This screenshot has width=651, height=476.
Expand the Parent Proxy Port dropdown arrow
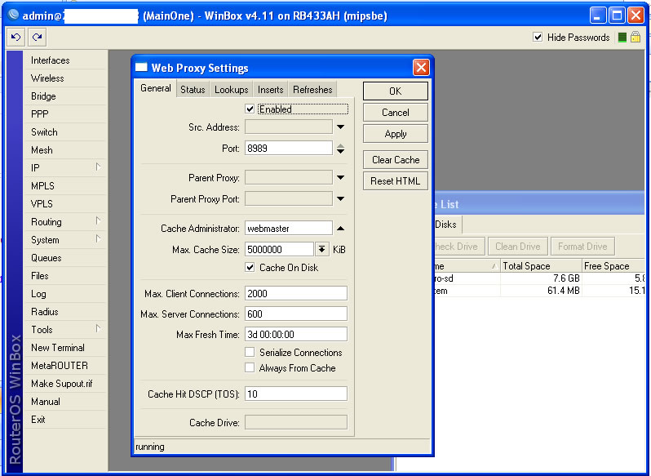(x=340, y=198)
